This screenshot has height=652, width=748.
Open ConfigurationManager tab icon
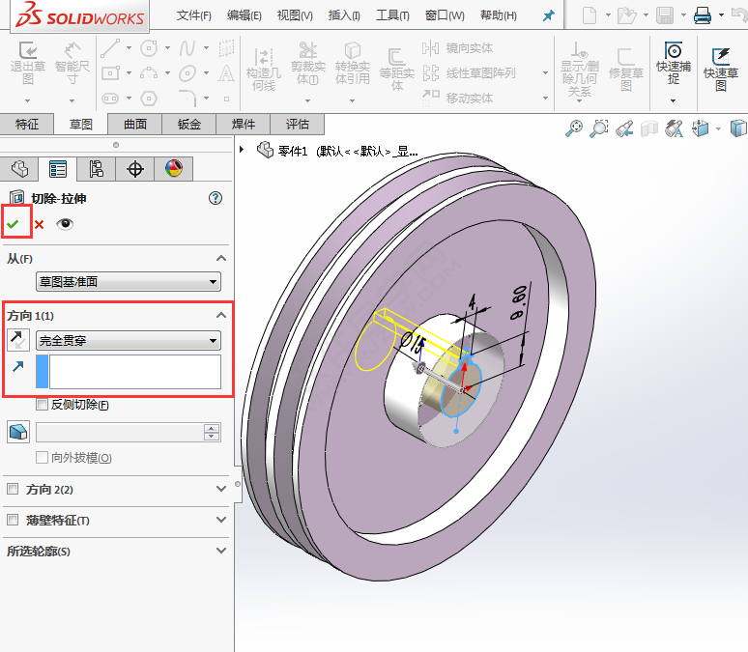tap(97, 169)
